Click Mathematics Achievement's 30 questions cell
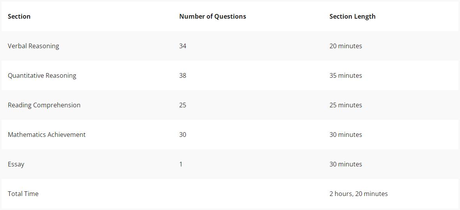This screenshot has height=210, width=460. (x=183, y=135)
